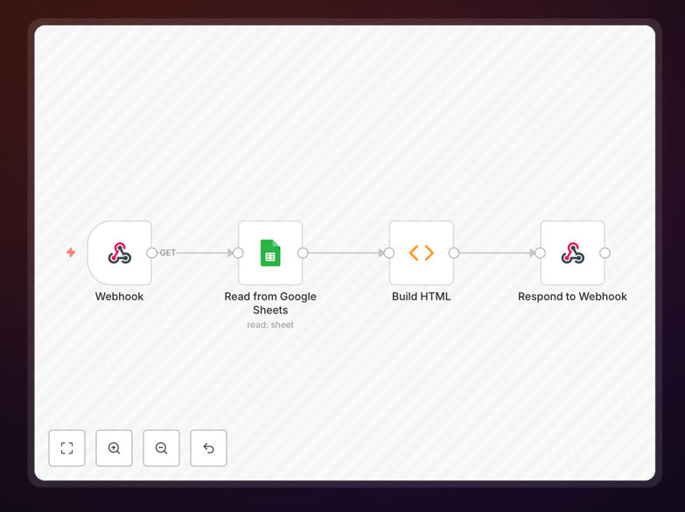Click the Respond to Webhook input connector

[x=541, y=253]
